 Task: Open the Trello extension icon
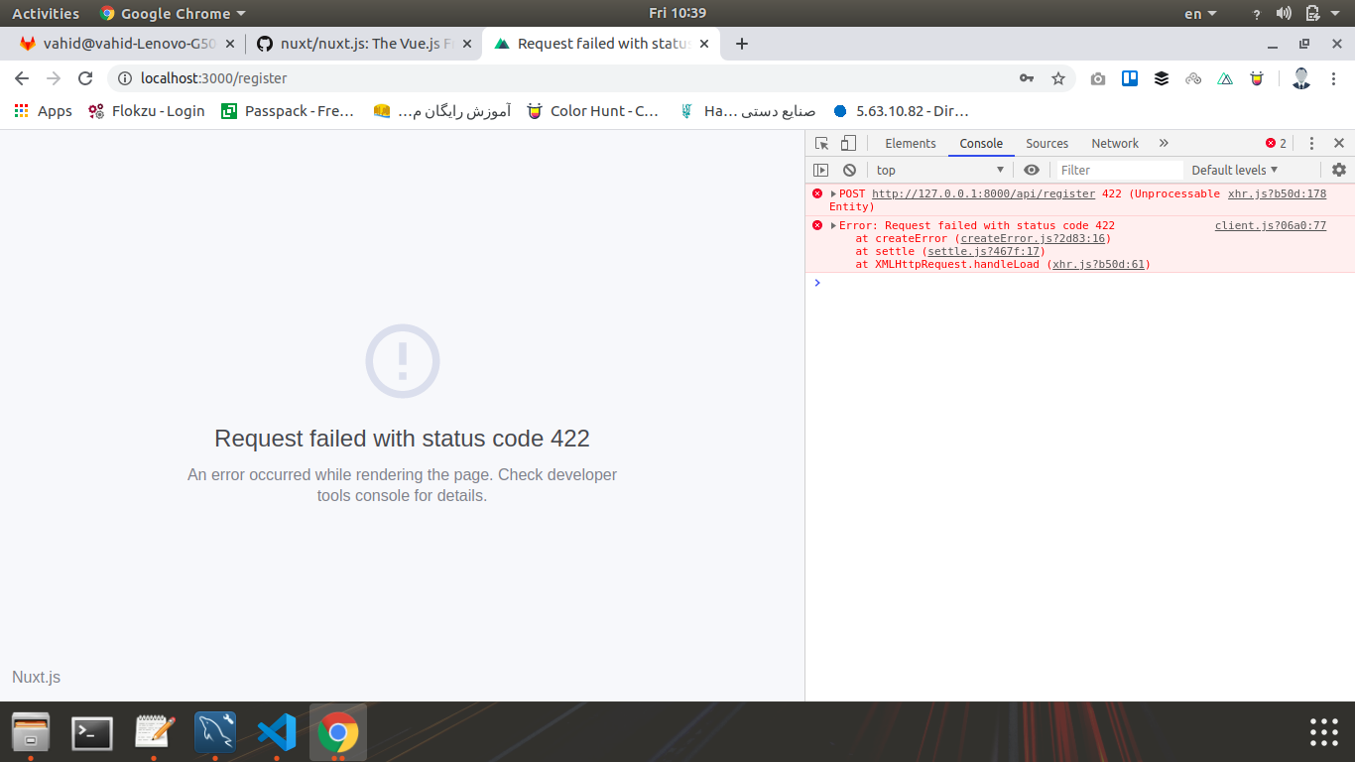coord(1130,78)
